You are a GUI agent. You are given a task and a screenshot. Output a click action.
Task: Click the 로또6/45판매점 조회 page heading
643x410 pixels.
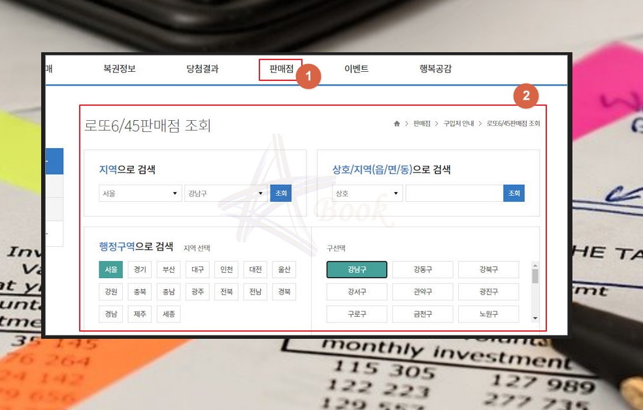click(148, 125)
